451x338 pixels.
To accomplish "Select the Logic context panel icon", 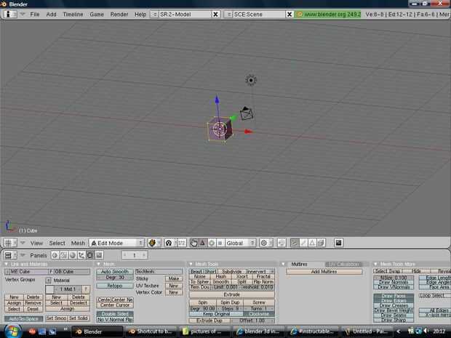I will [x=55, y=255].
